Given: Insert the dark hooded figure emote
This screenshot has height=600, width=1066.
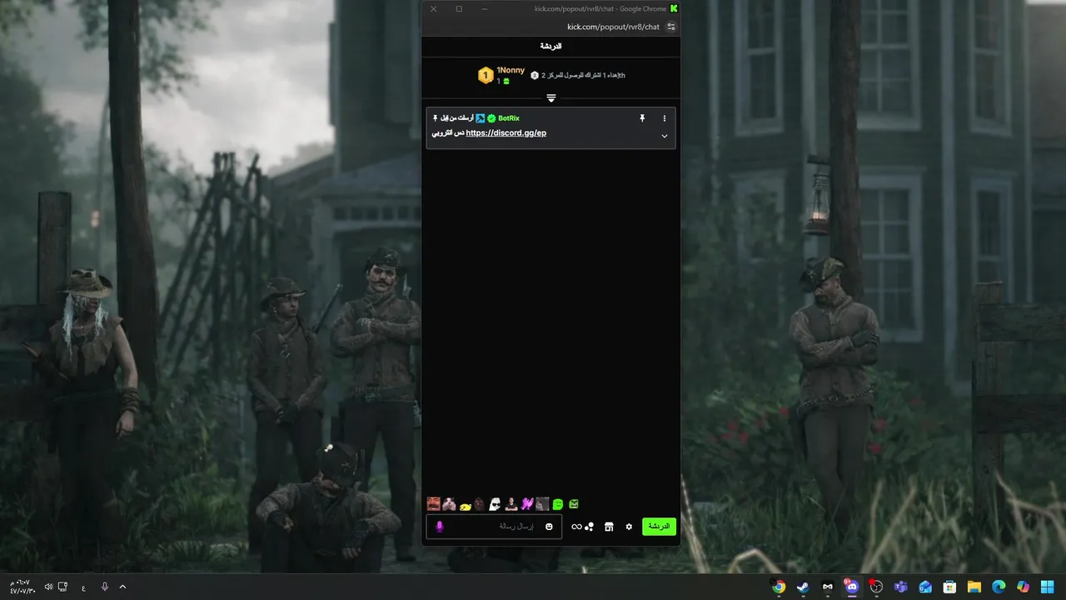Looking at the screenshot, I should [479, 504].
